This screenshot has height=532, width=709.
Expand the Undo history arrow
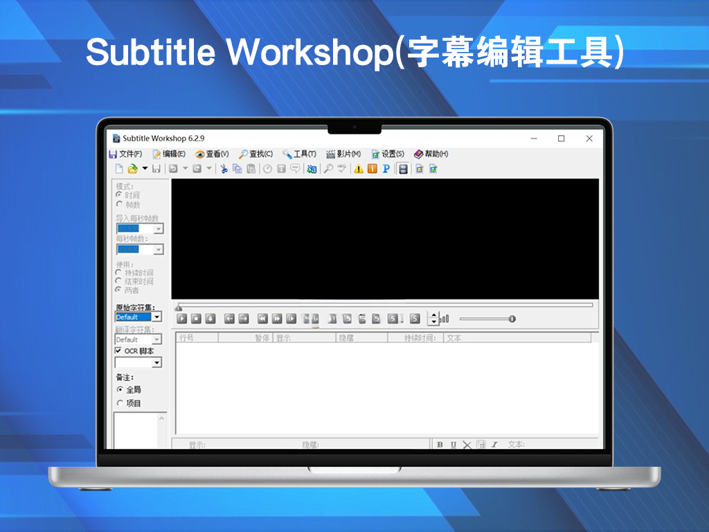(x=186, y=168)
